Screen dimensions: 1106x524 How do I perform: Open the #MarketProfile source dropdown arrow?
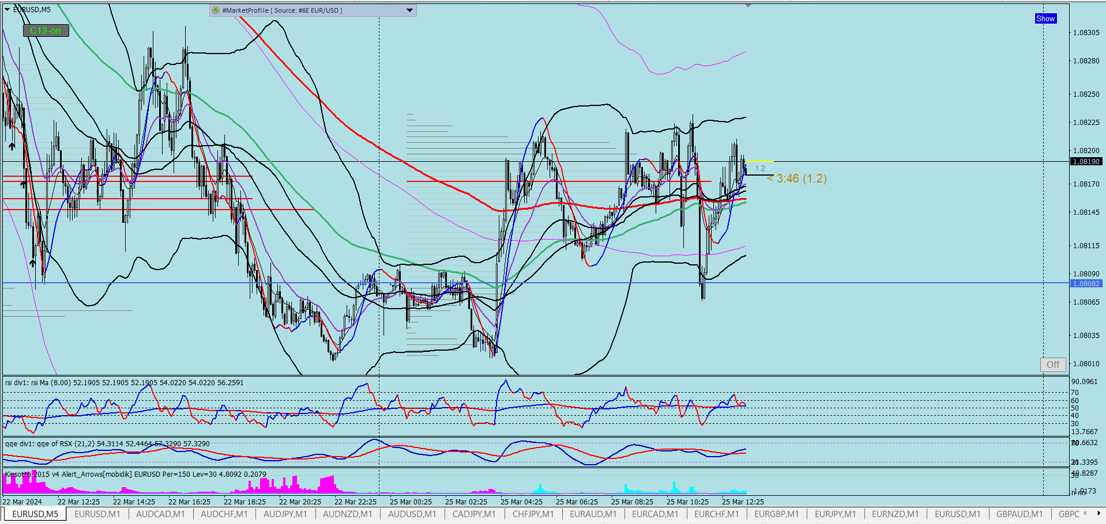coord(409,10)
